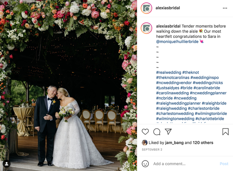The width and height of the screenshot is (233, 171).
Task: Click the tagged people icon on photo
Action: point(7,164)
